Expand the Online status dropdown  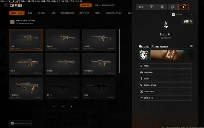tap(184, 14)
